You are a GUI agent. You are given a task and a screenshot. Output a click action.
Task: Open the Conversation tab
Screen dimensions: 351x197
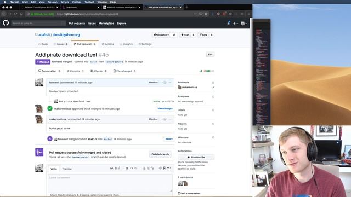point(49,71)
